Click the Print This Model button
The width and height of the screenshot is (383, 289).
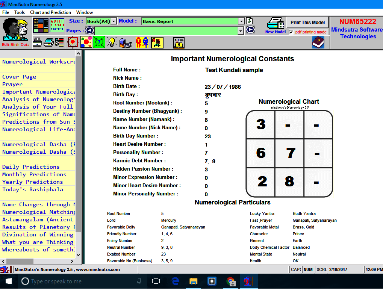(x=307, y=22)
